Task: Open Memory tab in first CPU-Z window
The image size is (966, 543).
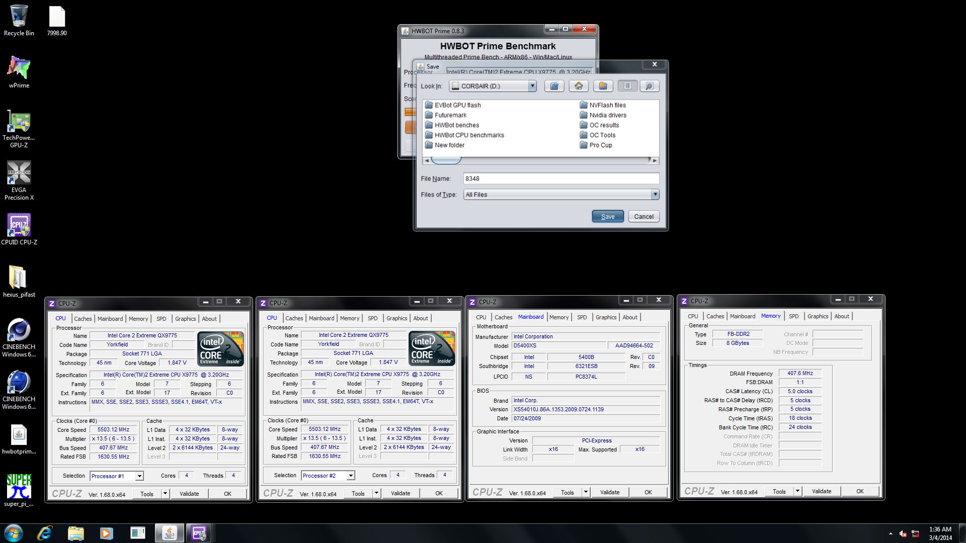Action: pos(138,319)
